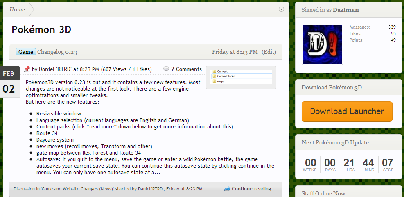Click the Likes count 55

[393, 33]
